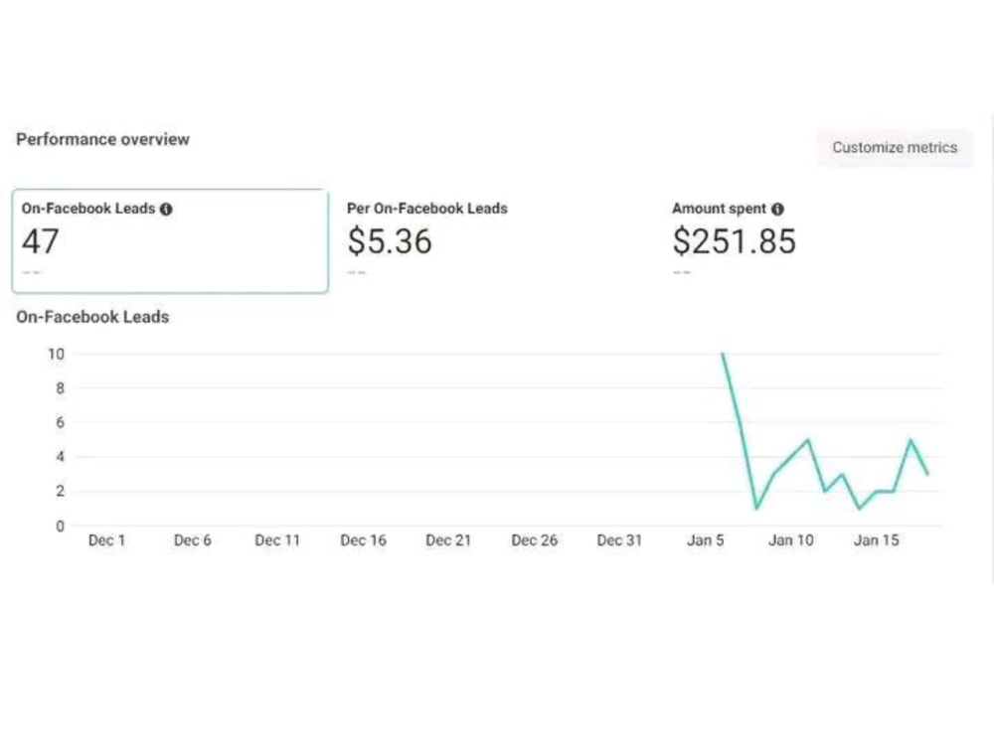The height and width of the screenshot is (745, 994).
Task: Click the Amount spent info icon
Action: click(777, 209)
